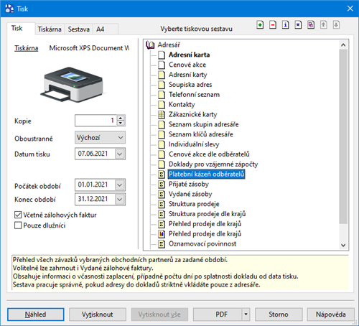Viewport: 359px width, 326px height.
Task: Click the scroll down arrow in report list
Action: tap(343, 245)
